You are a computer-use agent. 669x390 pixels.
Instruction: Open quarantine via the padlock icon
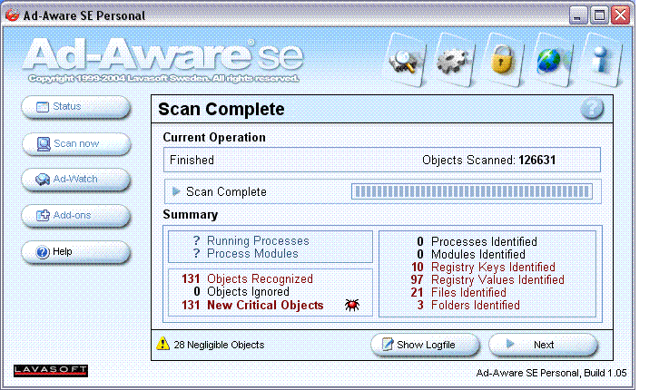503,61
